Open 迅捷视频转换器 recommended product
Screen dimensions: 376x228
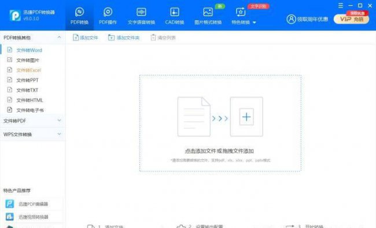pyautogui.click(x=33, y=217)
